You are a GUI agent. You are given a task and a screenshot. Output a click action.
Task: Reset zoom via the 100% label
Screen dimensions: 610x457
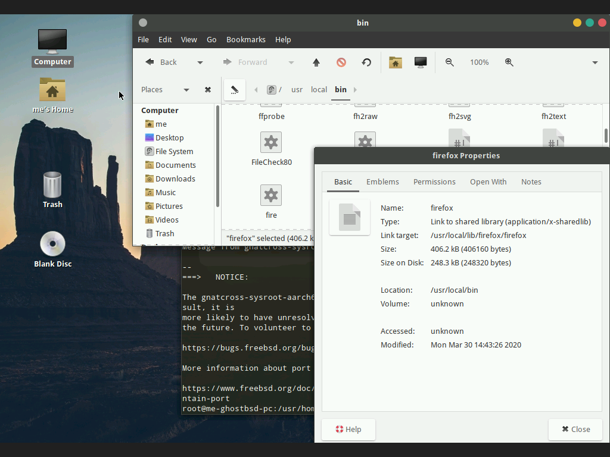(480, 62)
